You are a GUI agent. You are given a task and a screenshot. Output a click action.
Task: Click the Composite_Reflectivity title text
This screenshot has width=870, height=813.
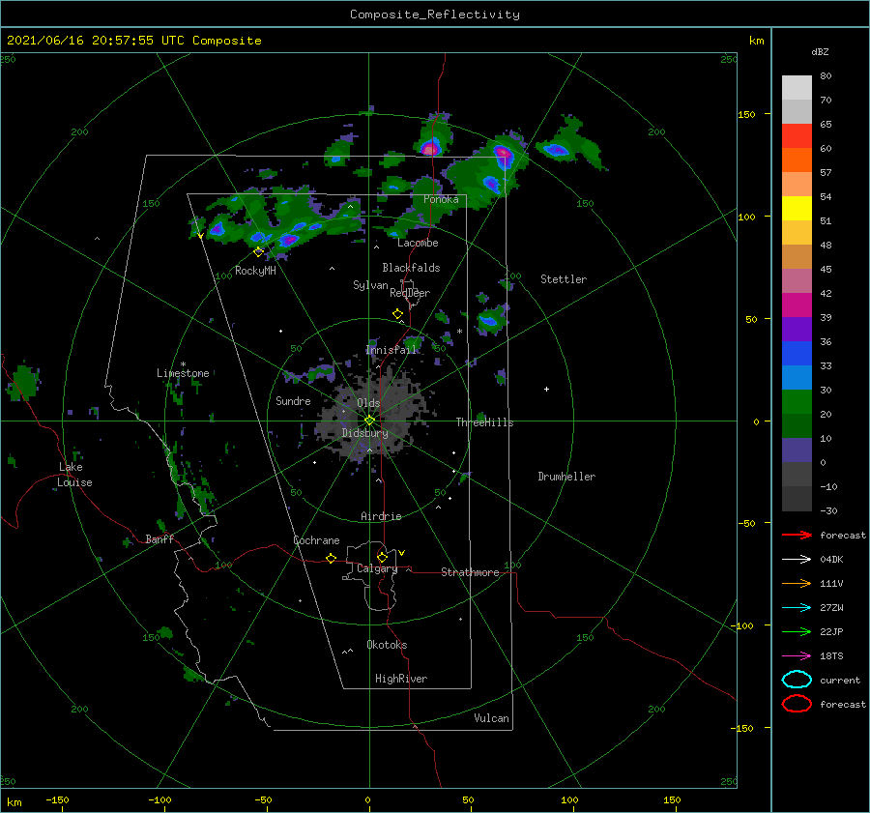coord(435,15)
